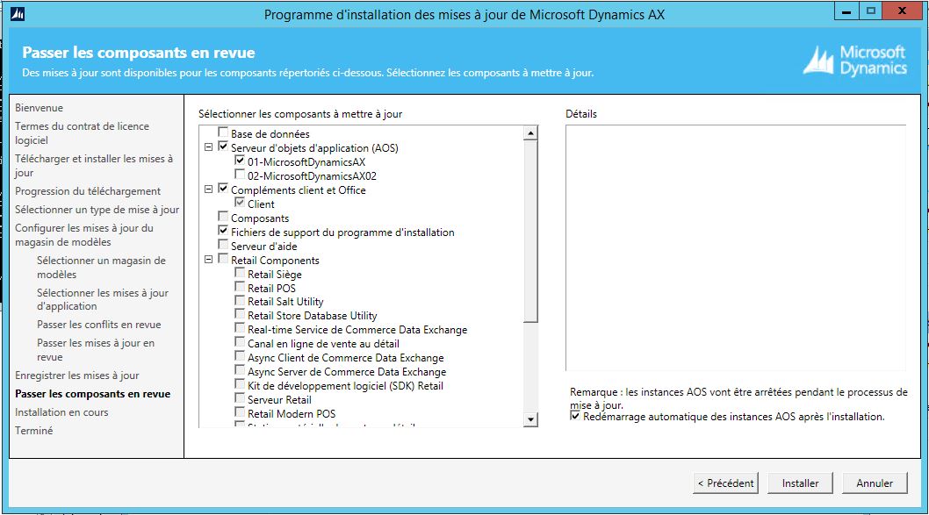The width and height of the screenshot is (929, 515).
Task: Select Sélectionner un magasin de modèles step
Action: coord(101,268)
